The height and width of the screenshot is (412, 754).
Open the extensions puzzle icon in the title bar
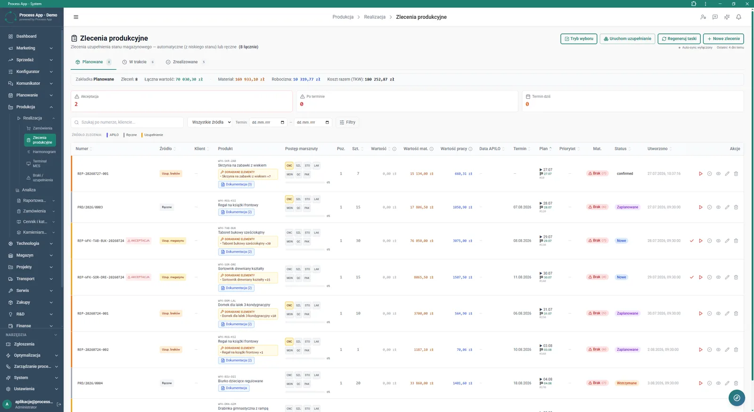point(694,4)
